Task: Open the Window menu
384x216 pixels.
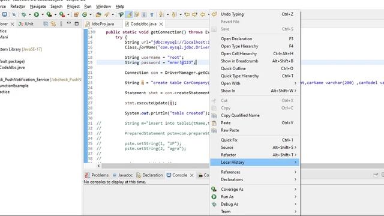Action: point(103,7)
